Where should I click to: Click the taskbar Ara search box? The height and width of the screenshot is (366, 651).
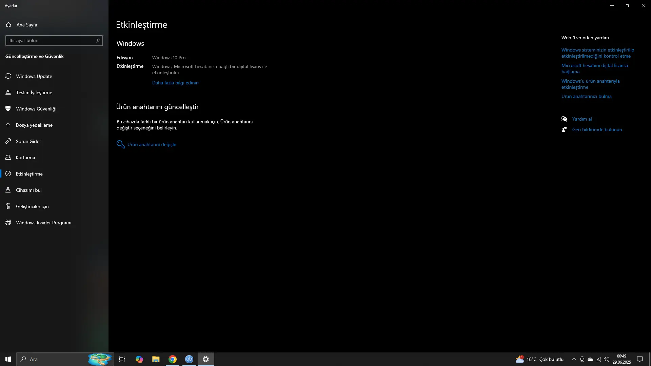click(65, 359)
